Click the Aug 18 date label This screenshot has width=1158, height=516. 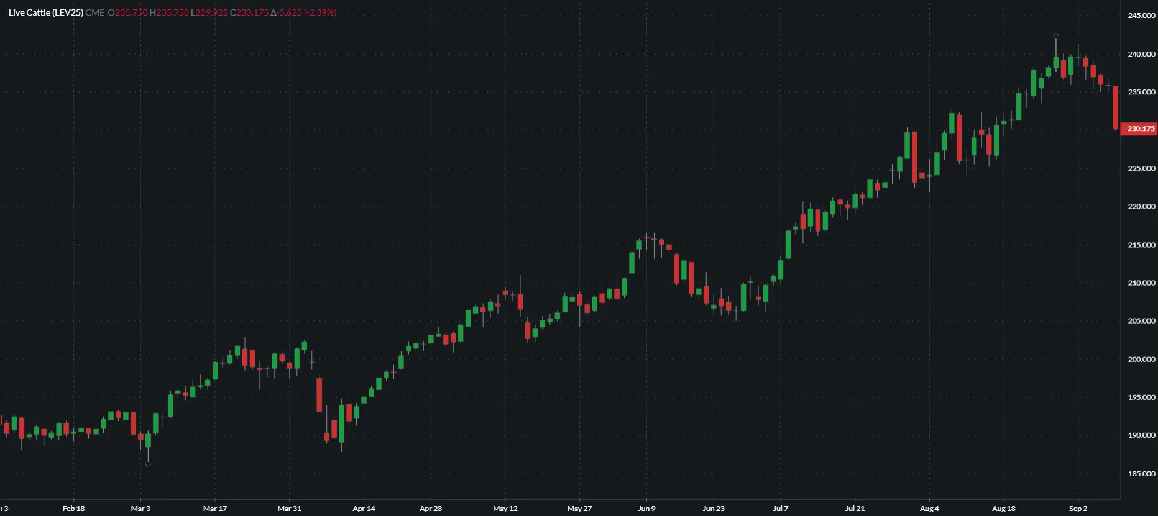click(1003, 509)
